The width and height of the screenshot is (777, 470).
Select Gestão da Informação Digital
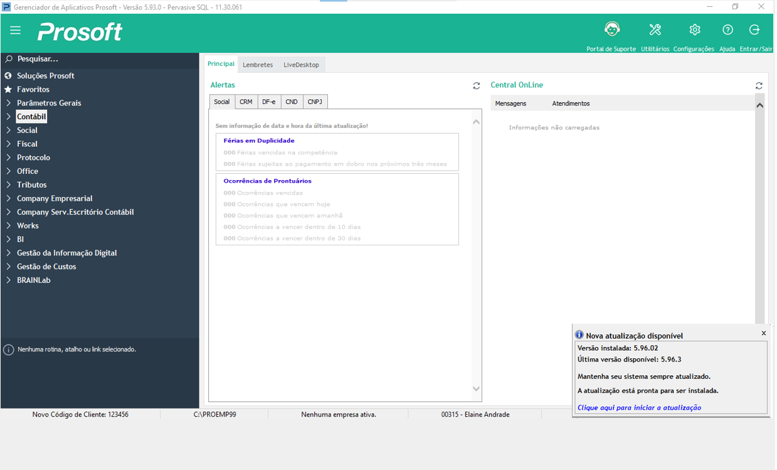66,253
